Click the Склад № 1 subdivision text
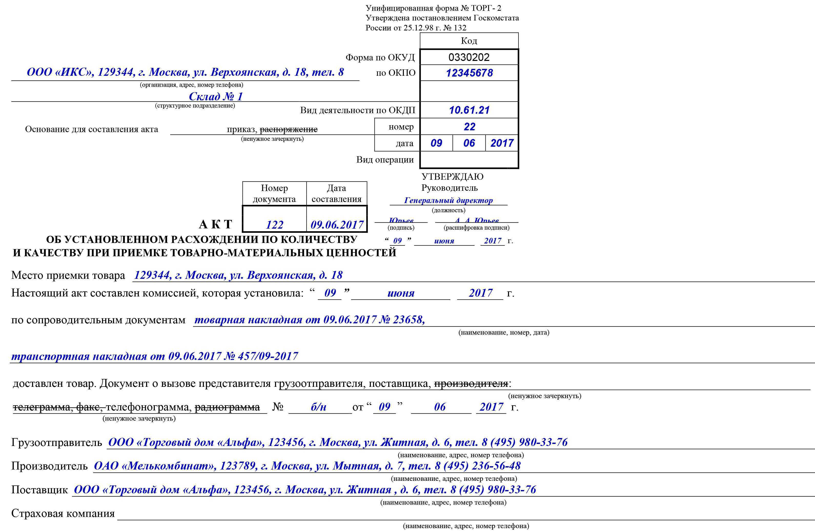Viewport: 815px width, 532px height. [216, 97]
